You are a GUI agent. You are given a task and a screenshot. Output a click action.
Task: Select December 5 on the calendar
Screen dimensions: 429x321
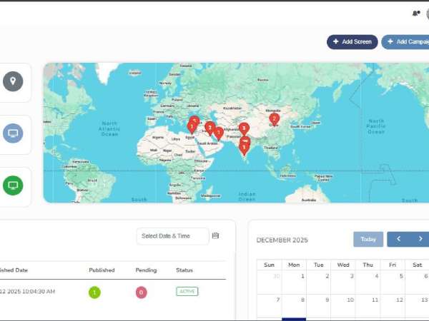(393, 282)
